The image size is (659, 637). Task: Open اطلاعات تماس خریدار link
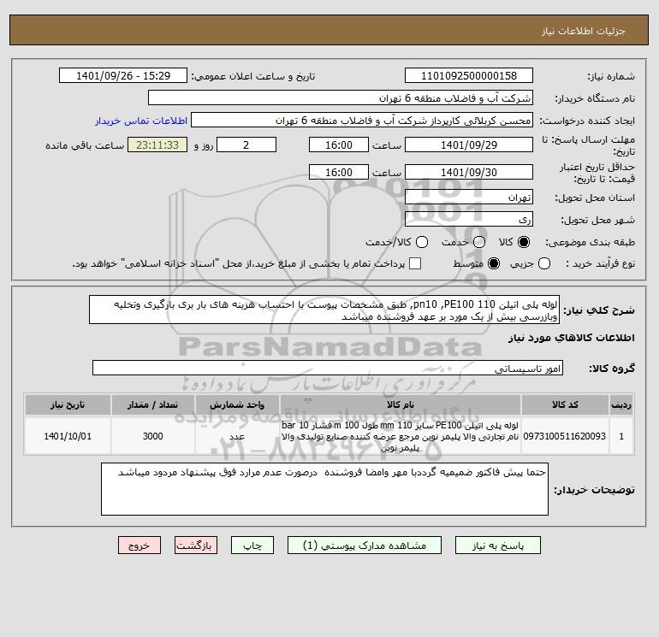[141, 121]
